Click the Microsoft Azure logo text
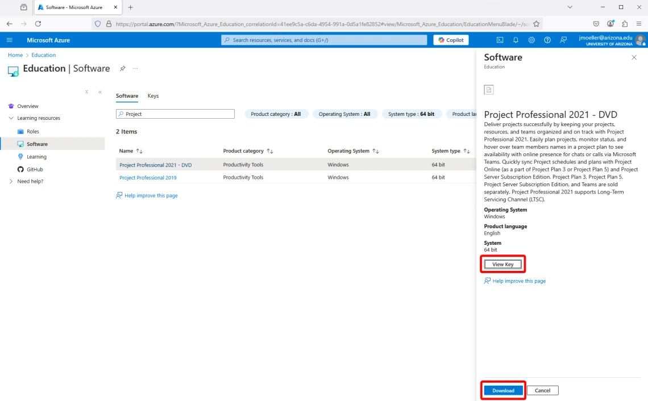The width and height of the screenshot is (648, 401). 48,40
